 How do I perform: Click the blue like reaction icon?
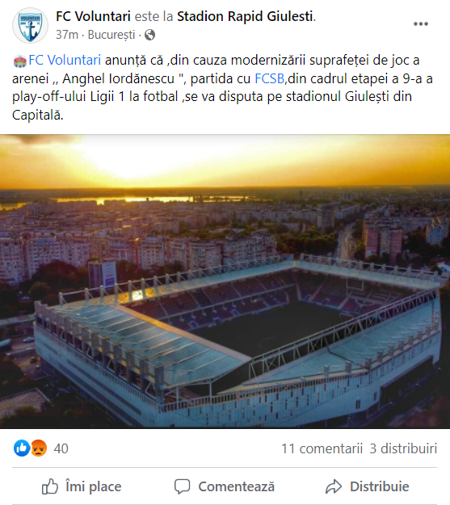click(22, 448)
